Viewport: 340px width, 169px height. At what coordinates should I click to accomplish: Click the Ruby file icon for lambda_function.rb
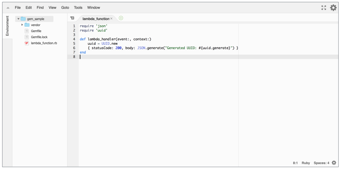coord(27,43)
